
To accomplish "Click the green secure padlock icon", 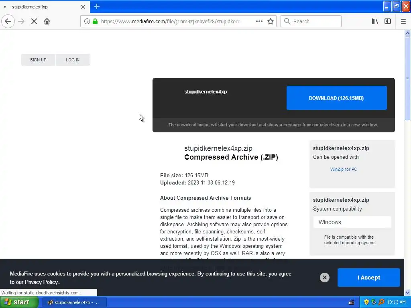I will click(95, 22).
